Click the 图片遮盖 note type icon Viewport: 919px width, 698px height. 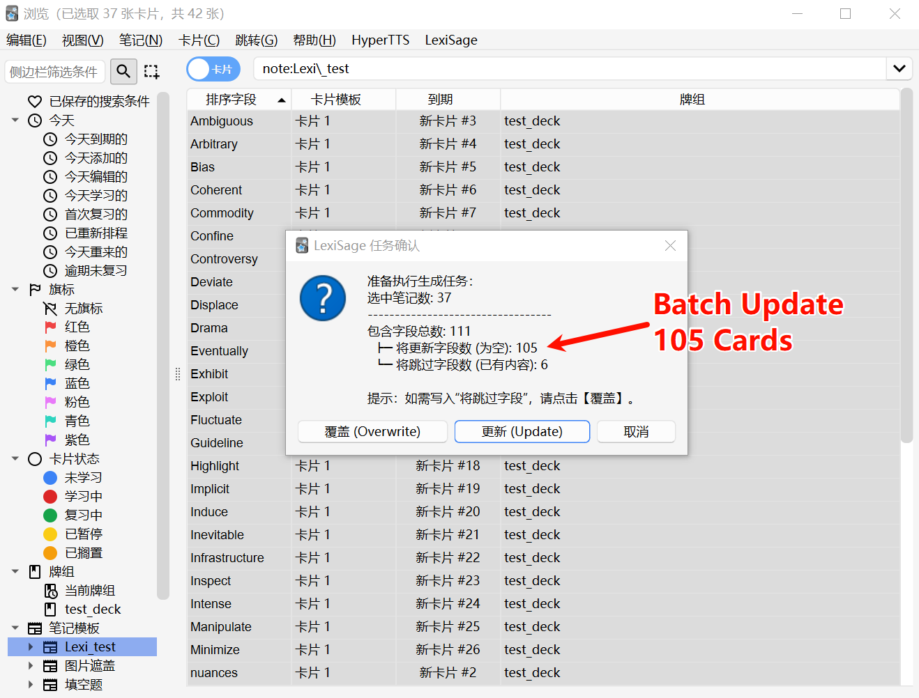click(50, 665)
